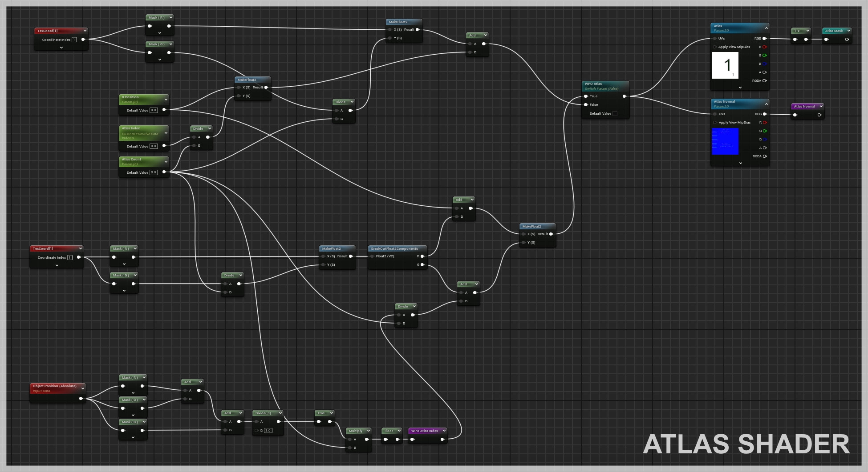Toggle the WPO Atlas Default Value checkbox

(x=615, y=114)
